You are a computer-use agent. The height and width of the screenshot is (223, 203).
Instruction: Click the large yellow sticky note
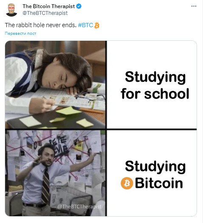point(68,110)
